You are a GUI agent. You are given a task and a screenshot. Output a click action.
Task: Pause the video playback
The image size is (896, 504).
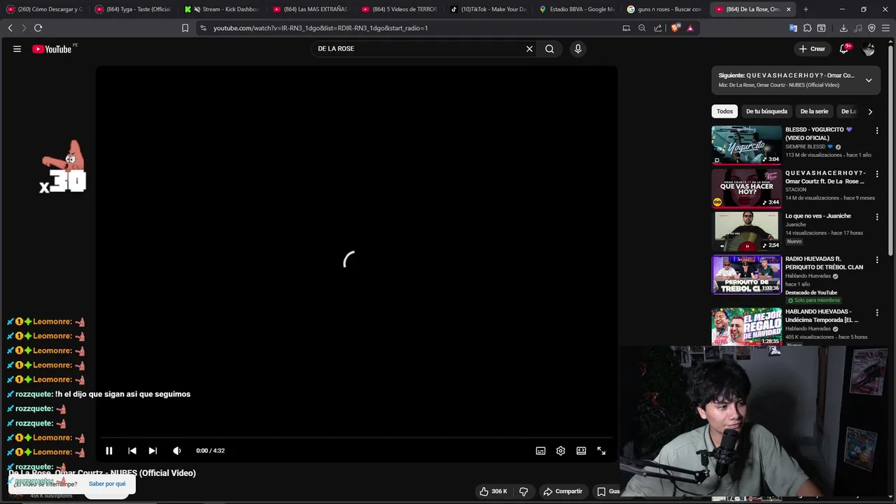(x=109, y=451)
